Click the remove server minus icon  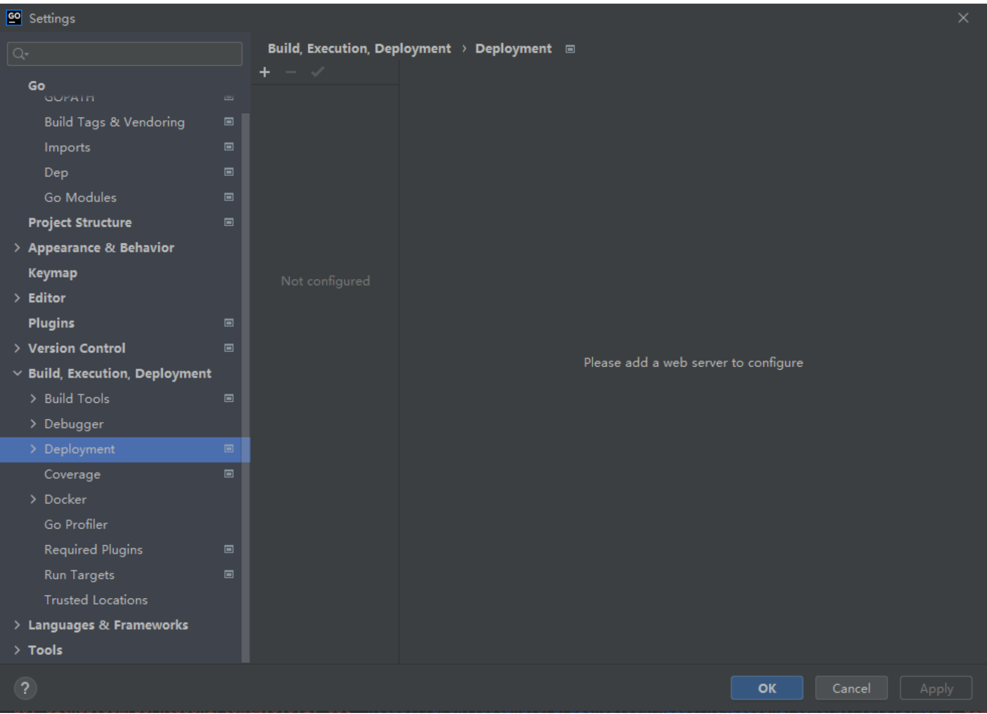point(291,72)
